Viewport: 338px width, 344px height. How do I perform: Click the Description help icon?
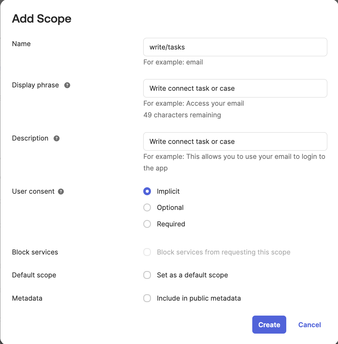click(57, 138)
